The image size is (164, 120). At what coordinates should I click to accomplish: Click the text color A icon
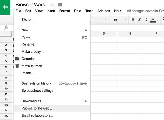(x=153, y=20)
